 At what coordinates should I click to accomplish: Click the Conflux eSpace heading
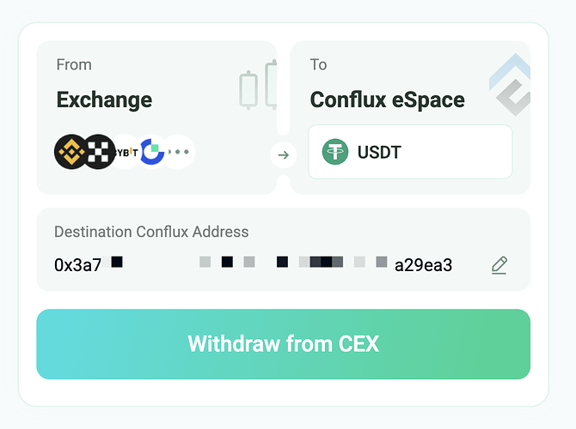pyautogui.click(x=387, y=100)
